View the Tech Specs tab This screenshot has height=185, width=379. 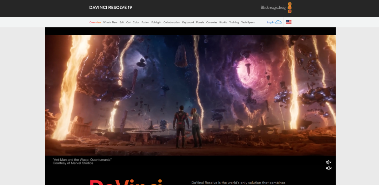[248, 22]
